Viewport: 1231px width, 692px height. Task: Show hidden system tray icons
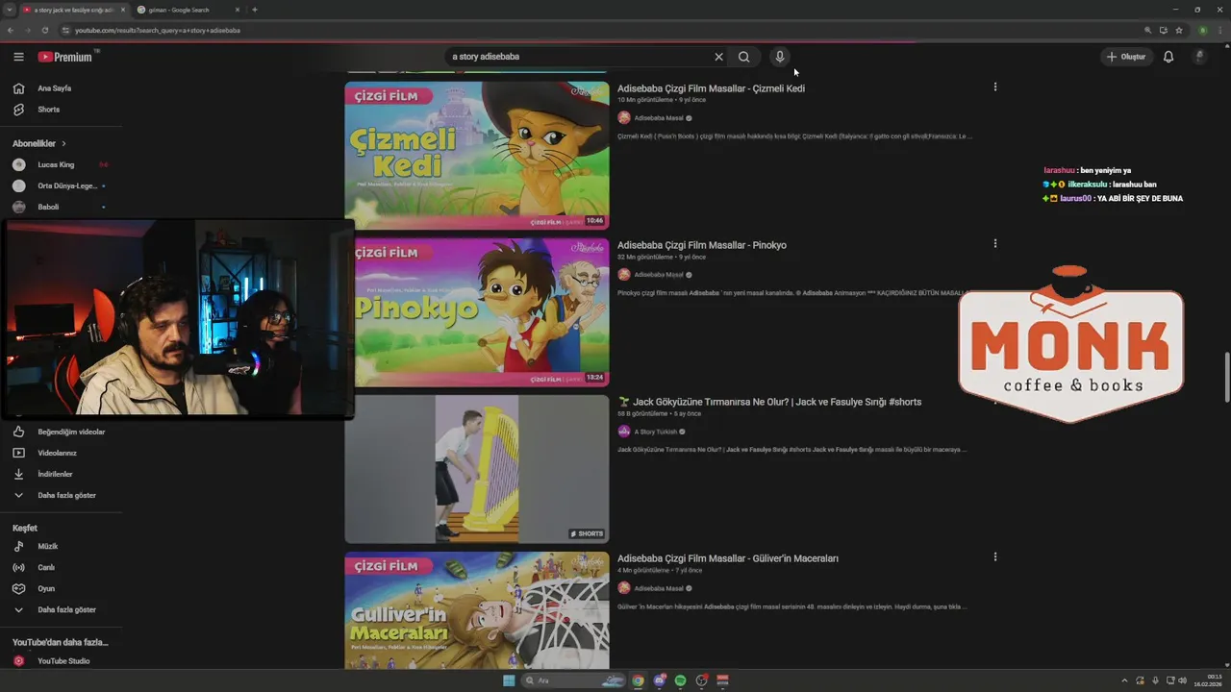[x=1125, y=680]
